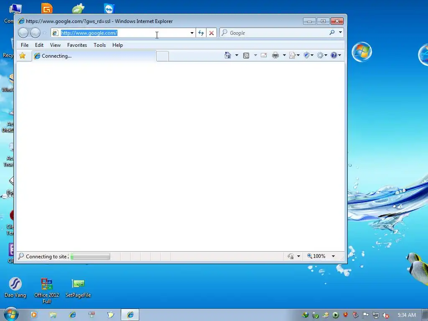Expand the search provider dropdown arrow
The image size is (428, 321).
coord(340,33)
